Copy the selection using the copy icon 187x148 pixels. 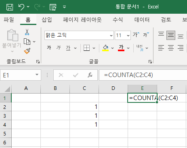[27, 42]
